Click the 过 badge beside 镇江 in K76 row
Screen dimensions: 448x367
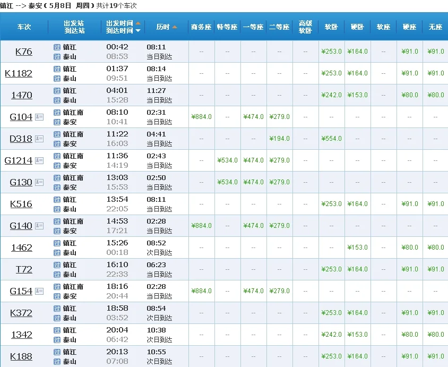[56, 47]
